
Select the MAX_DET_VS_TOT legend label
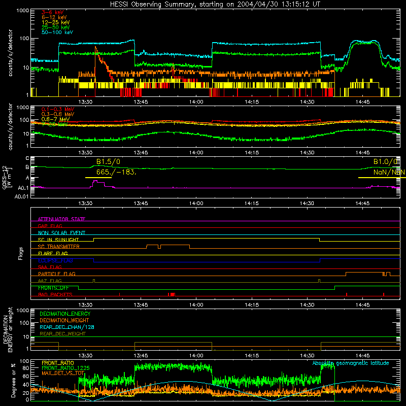pyautogui.click(x=63, y=373)
